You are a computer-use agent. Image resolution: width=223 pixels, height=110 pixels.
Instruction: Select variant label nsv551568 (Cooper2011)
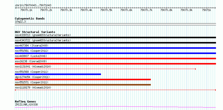click(32, 72)
